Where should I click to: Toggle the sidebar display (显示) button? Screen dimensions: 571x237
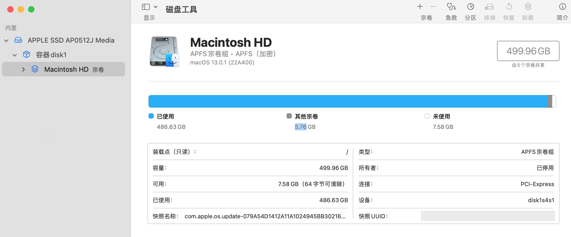click(x=146, y=7)
